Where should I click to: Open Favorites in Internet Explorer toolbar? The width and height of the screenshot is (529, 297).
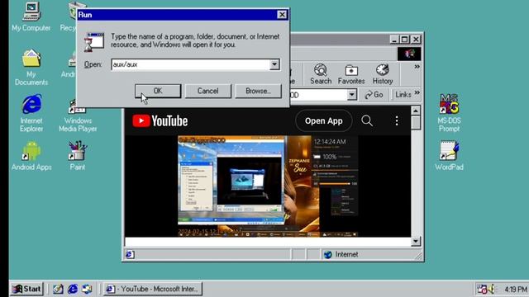[x=351, y=74]
